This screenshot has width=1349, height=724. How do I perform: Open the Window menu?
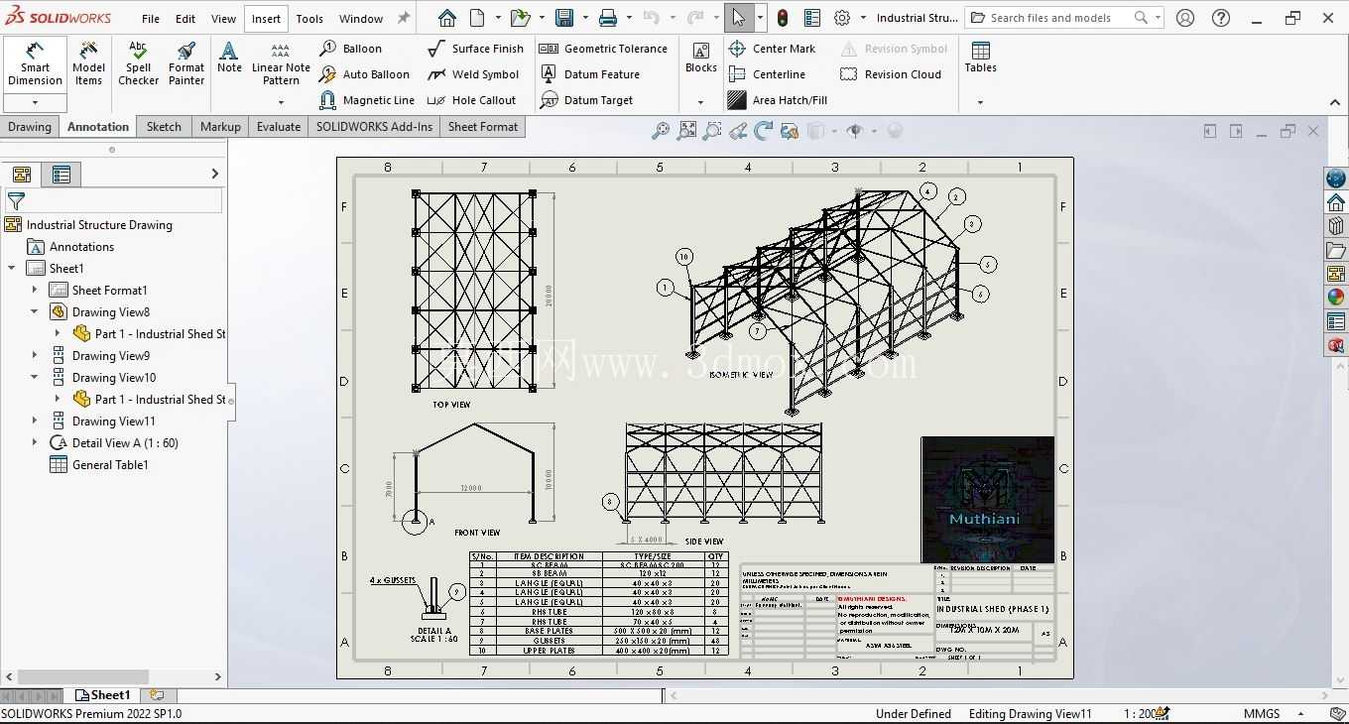361,19
